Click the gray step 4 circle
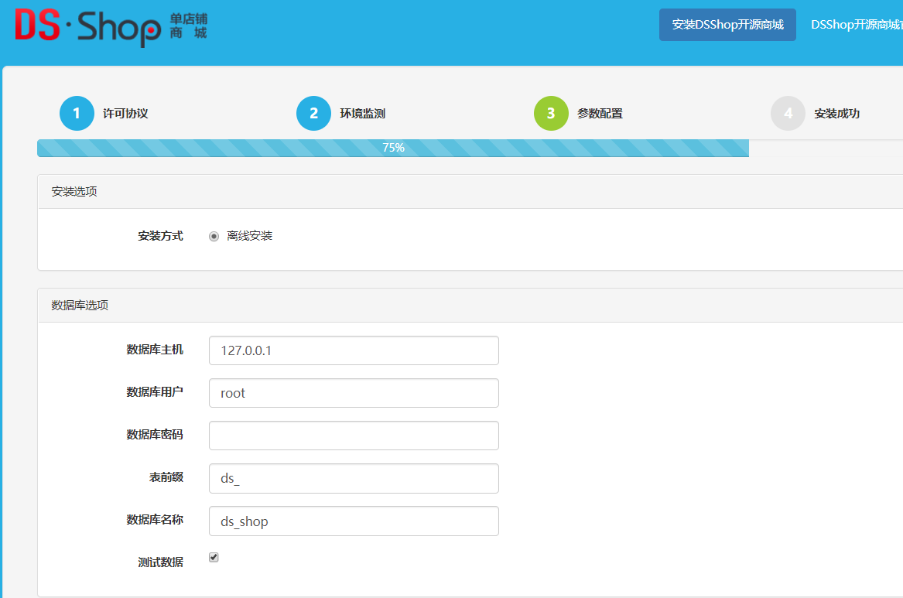Image resolution: width=903 pixels, height=598 pixels. click(788, 114)
